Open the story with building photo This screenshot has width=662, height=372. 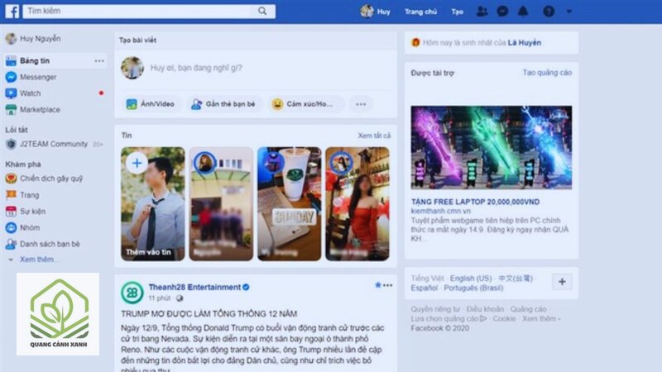click(x=221, y=203)
